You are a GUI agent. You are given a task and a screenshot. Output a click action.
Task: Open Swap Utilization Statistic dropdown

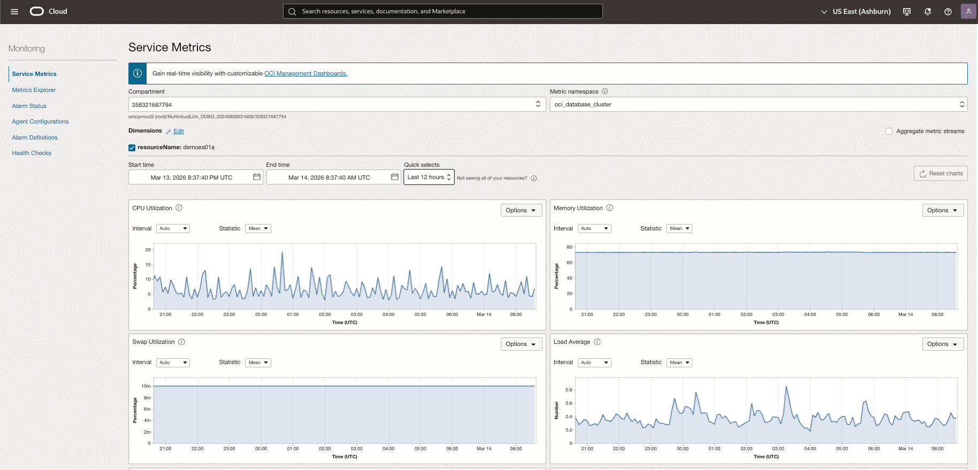click(x=258, y=363)
